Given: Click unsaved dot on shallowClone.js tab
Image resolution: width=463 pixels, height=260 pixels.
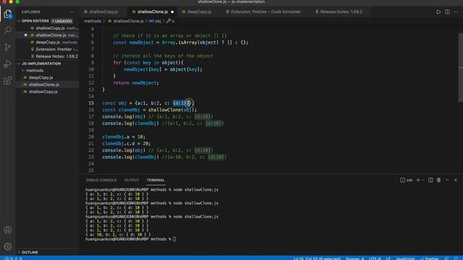Looking at the screenshot, I should click(x=172, y=12).
